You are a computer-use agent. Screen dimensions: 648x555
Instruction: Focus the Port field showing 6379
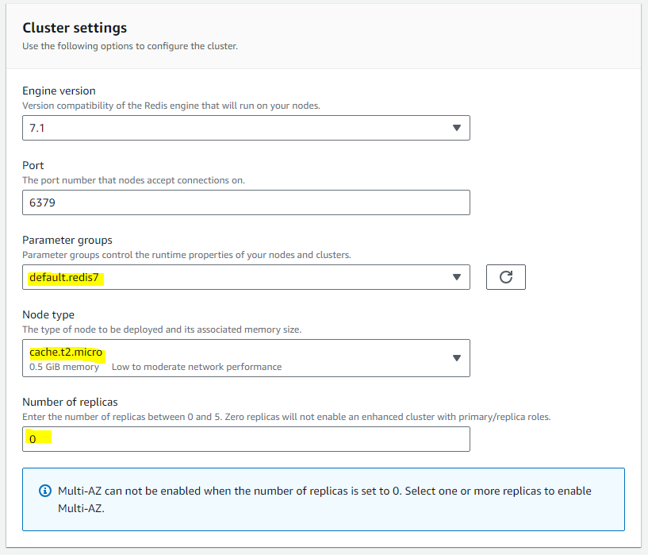coord(247,202)
